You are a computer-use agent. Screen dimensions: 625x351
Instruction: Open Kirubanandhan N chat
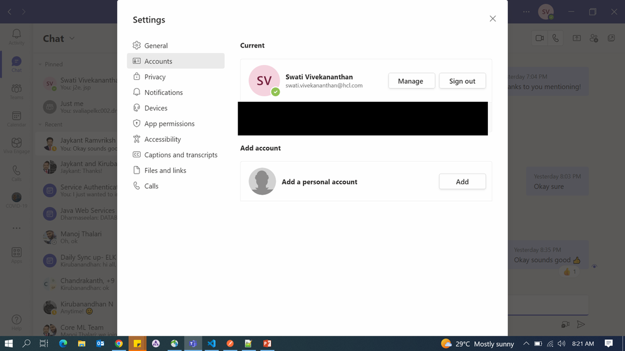pos(78,307)
